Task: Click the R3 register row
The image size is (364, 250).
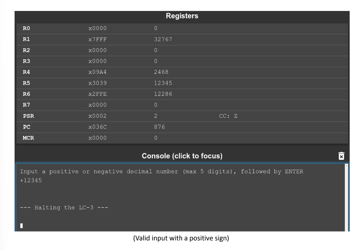Action: (x=26, y=61)
